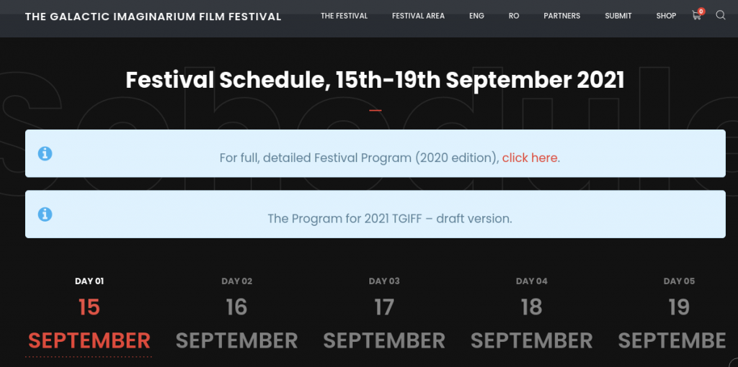The image size is (738, 367).
Task: Select the Day 01, 15 September tab
Action: (89, 317)
